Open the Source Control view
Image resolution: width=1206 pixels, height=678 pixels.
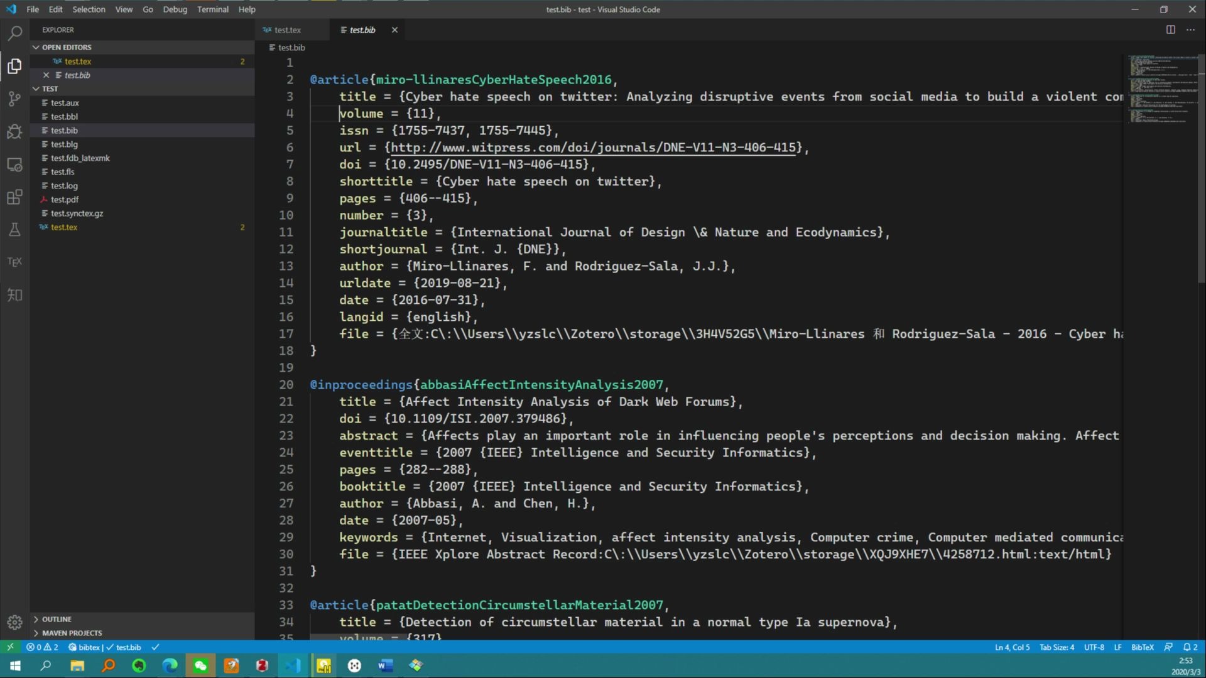point(14,99)
